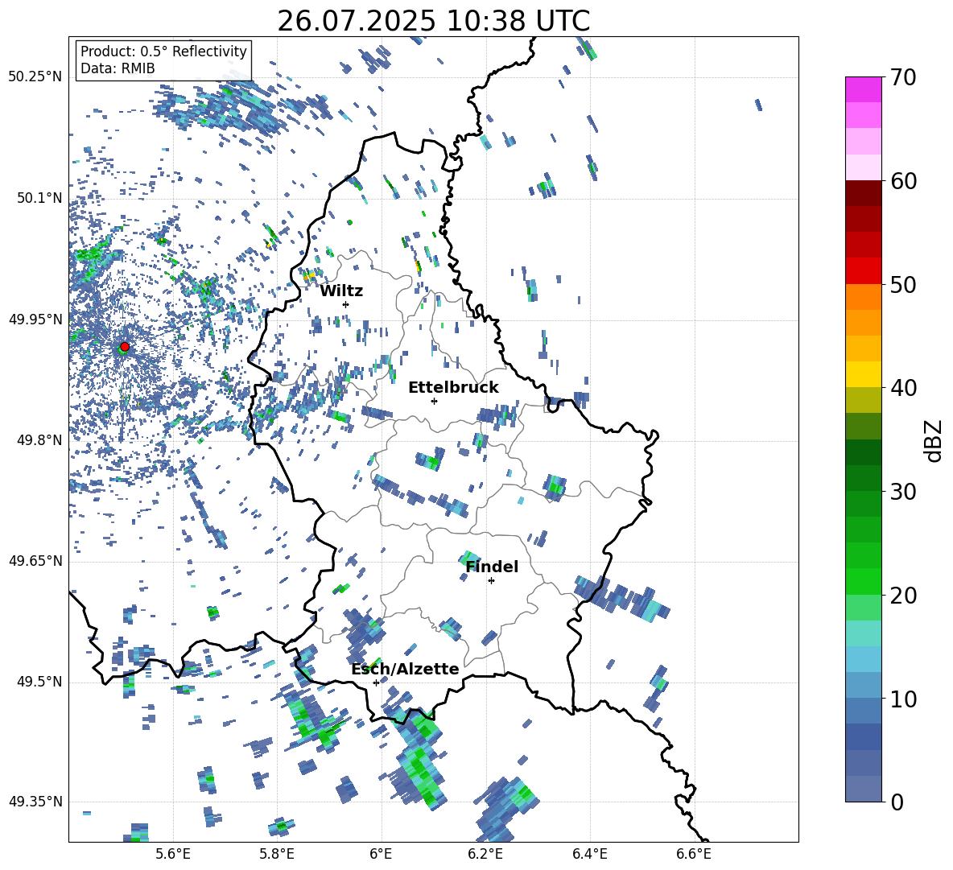
Task: Click the 49.8°N latitude label
Action: [39, 440]
